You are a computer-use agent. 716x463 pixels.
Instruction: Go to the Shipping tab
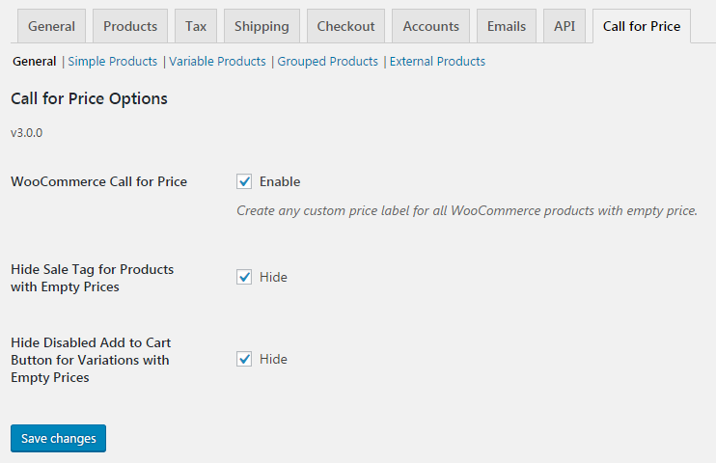tap(262, 26)
